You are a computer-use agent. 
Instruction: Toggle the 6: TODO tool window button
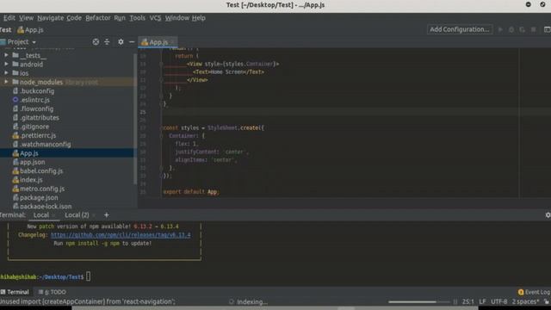pyautogui.click(x=53, y=292)
